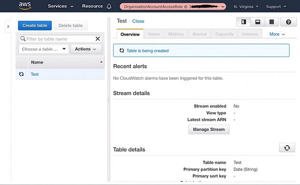
Task: Click the Create table button
Action: tap(35, 26)
